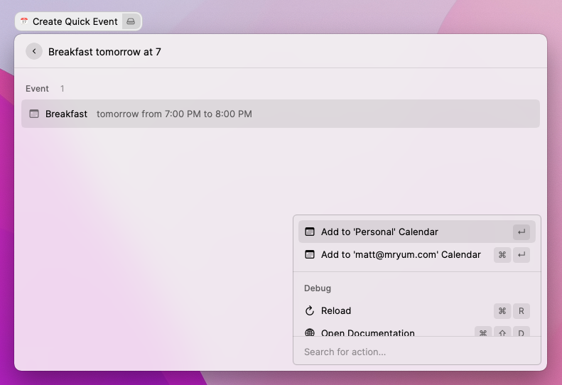Image resolution: width=562 pixels, height=385 pixels.
Task: Click the command key badge on matt@mryum.com row
Action: (502, 255)
